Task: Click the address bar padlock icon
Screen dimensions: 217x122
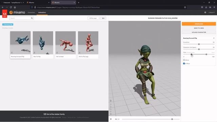Action: [35, 7]
